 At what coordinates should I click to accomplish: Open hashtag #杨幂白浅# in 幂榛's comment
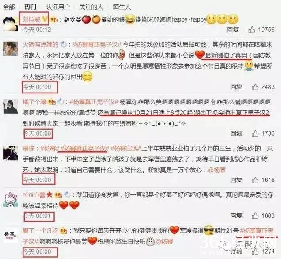coord(126,148)
